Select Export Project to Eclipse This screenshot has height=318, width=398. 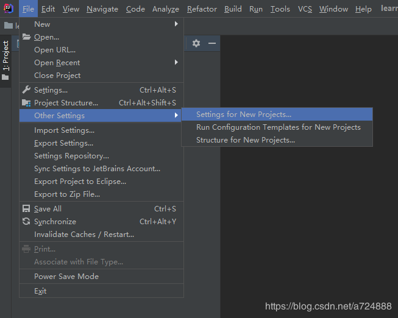80,182
